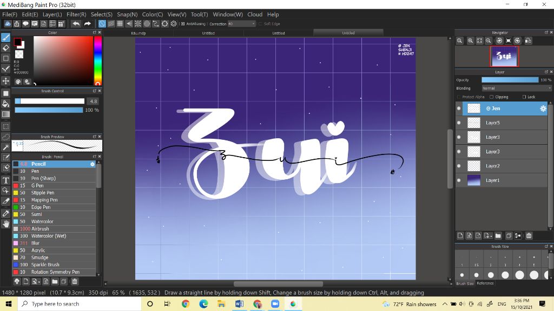Enable parallel lines snap
Viewport: 554px width, 311px height.
point(111,24)
